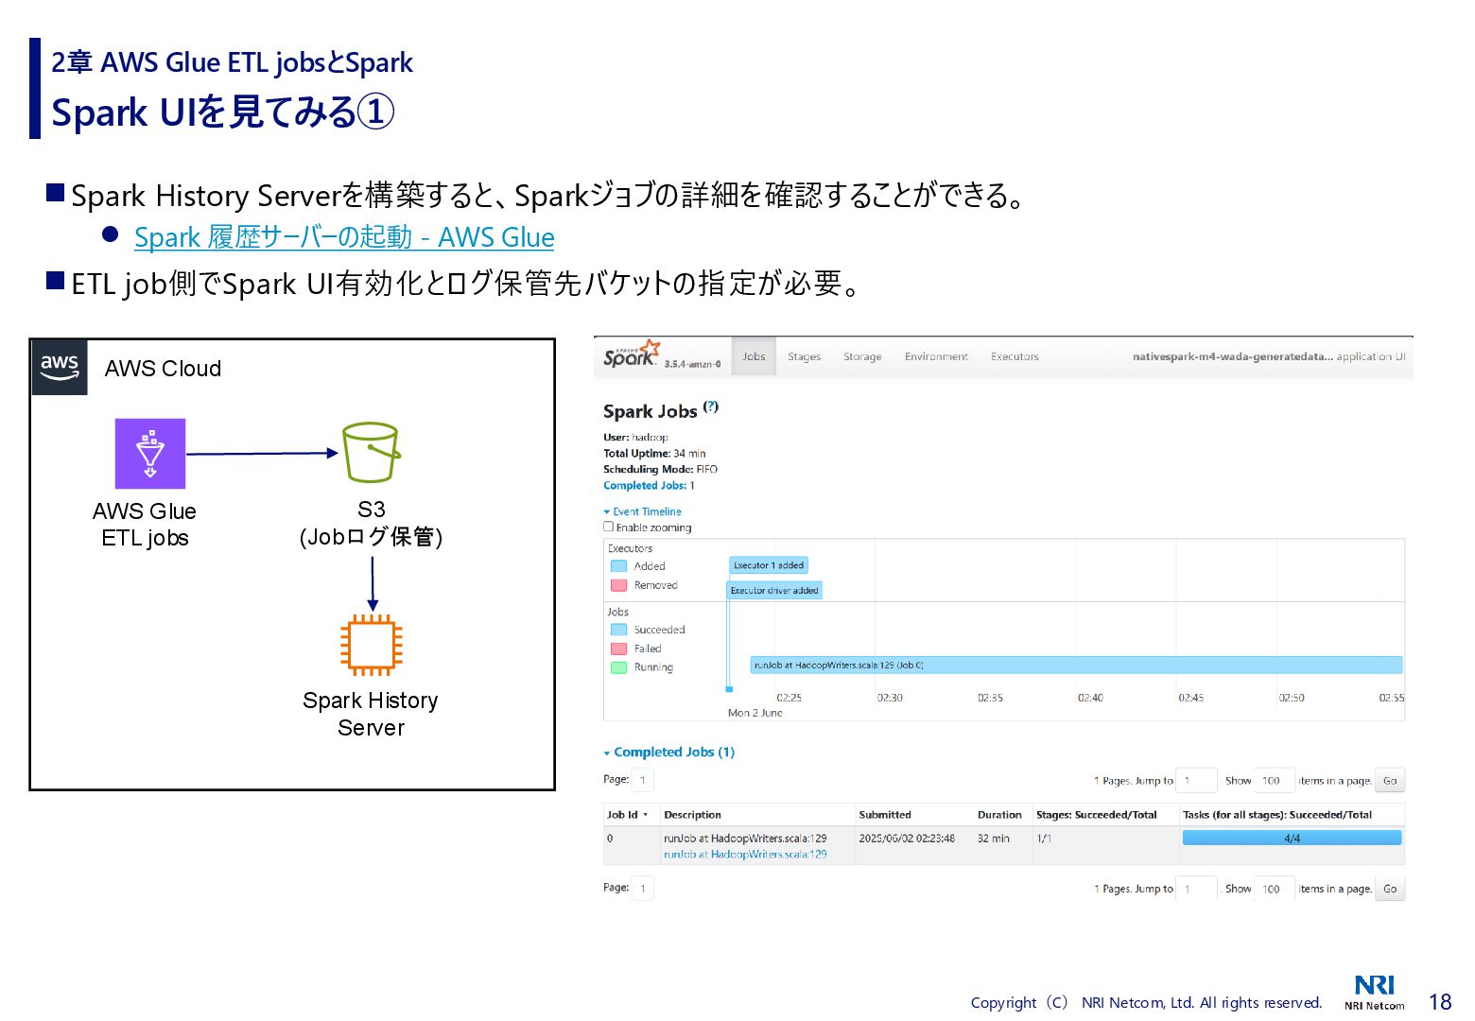Image resolution: width=1475 pixels, height=1021 pixels.
Task: Click the Executor 1 added timeline marker
Action: click(x=769, y=565)
